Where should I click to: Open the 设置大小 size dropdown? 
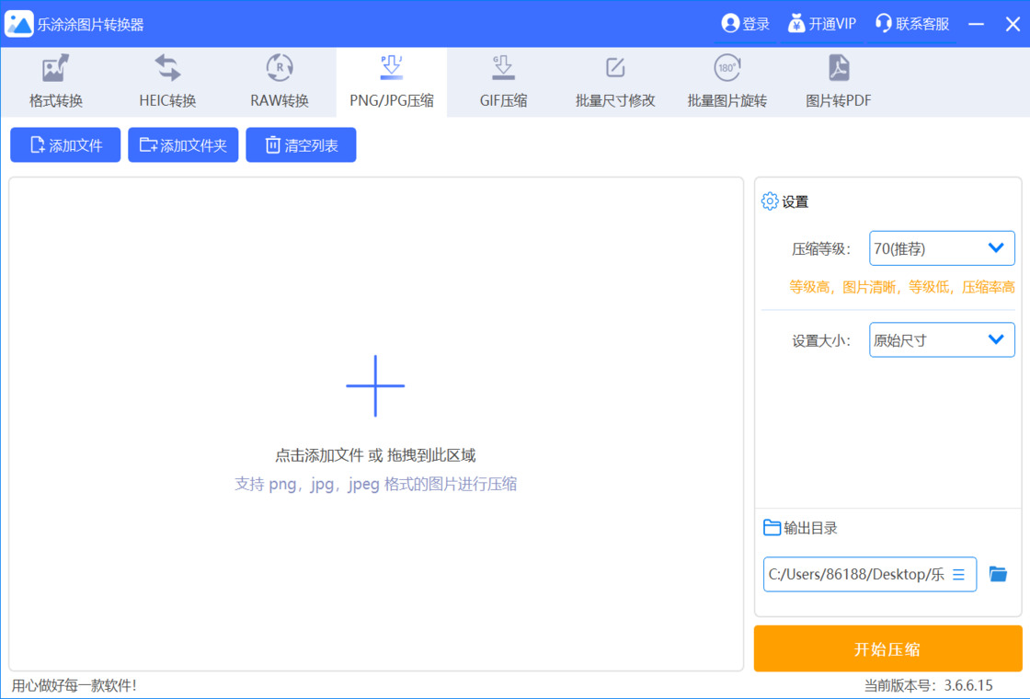(942, 339)
